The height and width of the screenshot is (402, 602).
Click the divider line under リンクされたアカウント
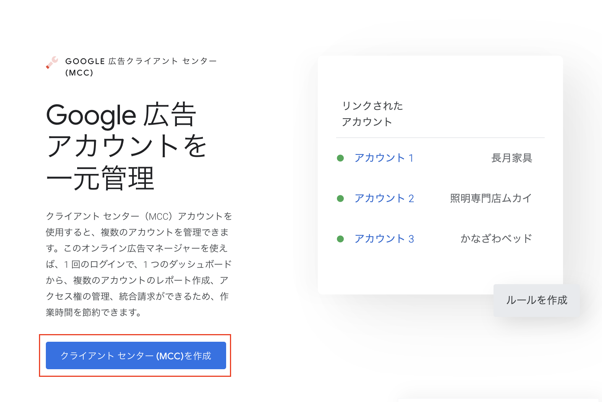440,138
